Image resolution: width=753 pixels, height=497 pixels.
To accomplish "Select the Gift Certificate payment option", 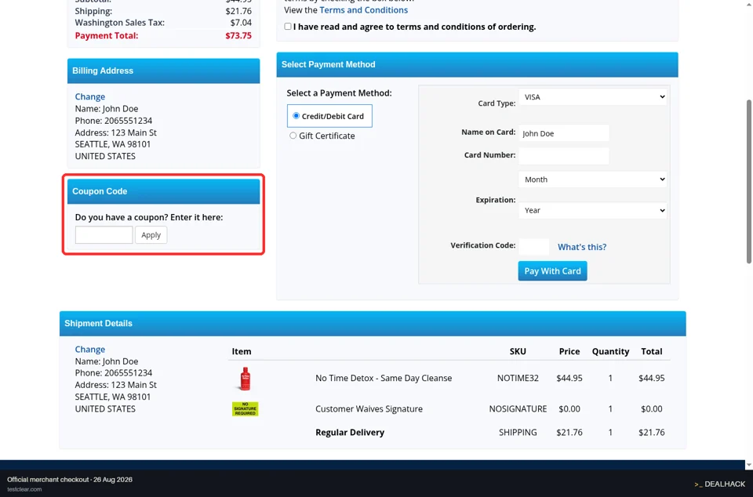I will click(293, 136).
